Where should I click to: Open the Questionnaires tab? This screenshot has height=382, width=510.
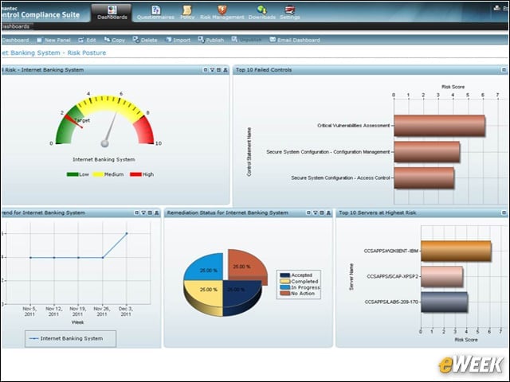155,13
